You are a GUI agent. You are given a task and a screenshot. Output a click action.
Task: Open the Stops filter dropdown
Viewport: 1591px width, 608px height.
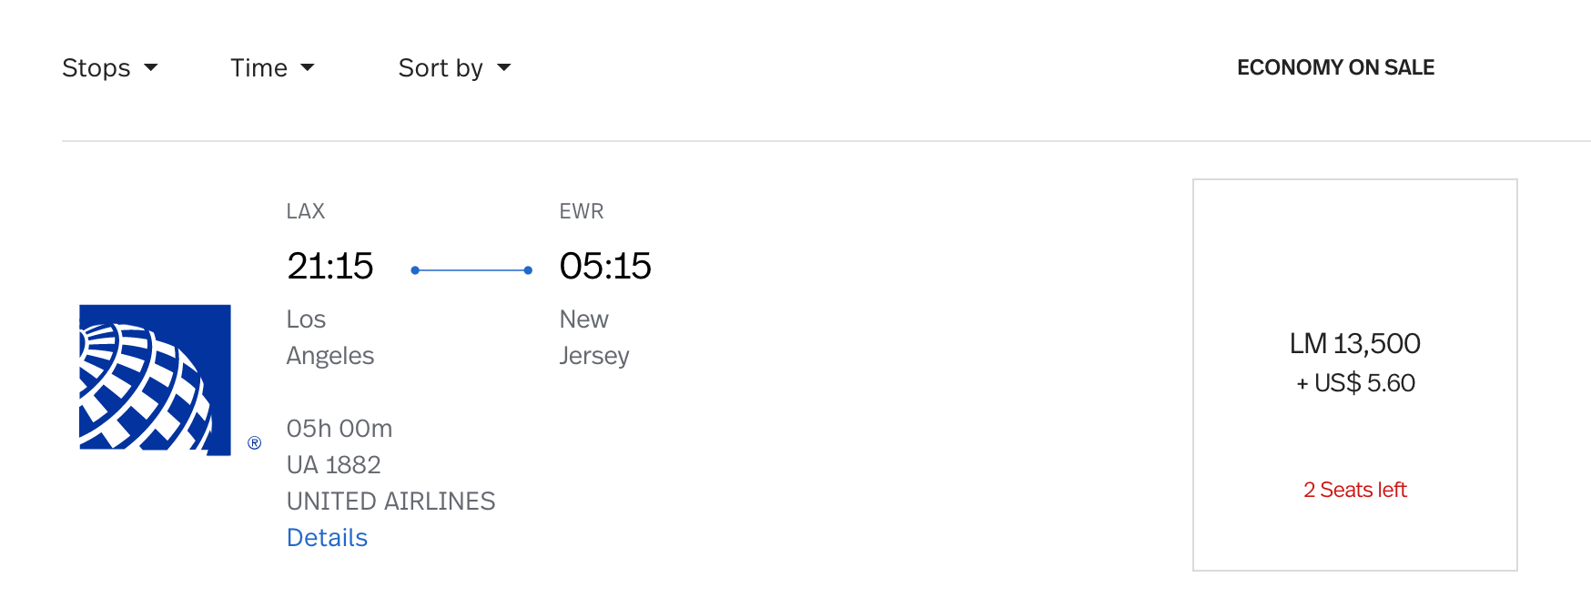coord(109,68)
